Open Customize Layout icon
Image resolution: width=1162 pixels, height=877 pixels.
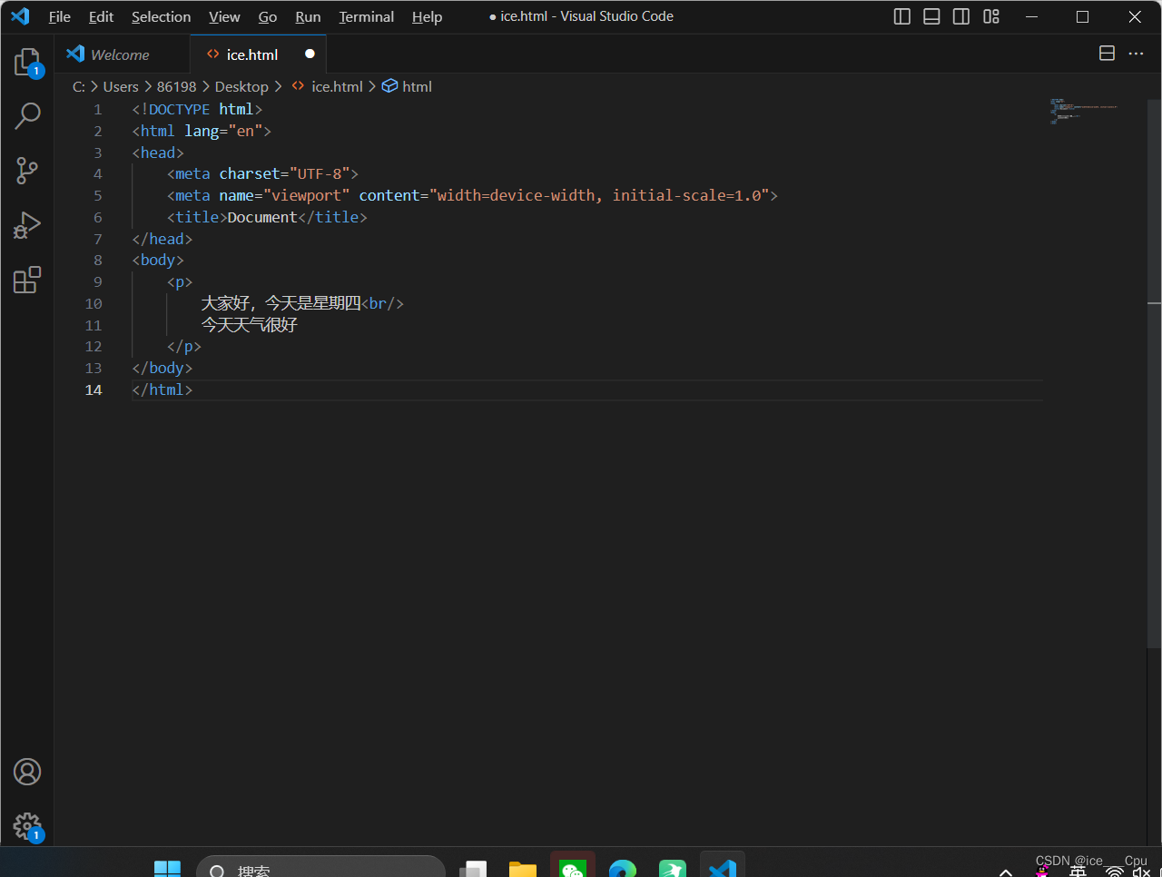click(x=991, y=16)
